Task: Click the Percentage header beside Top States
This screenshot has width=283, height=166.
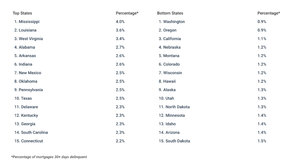Action: click(x=127, y=13)
